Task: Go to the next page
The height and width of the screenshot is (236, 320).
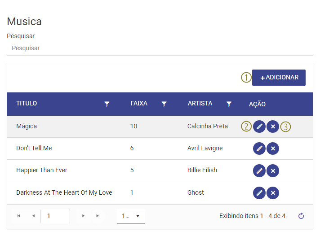Action: [83, 216]
